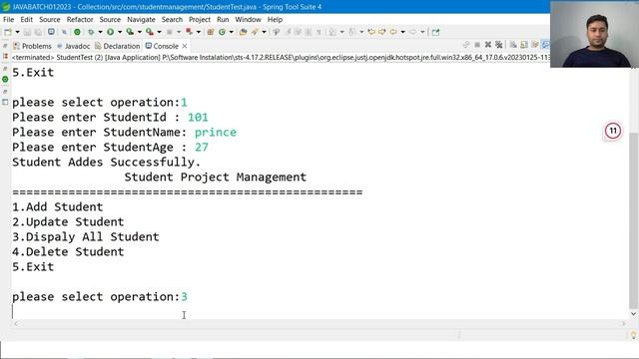Open the New wizard dropdown arrow

(x=17, y=32)
